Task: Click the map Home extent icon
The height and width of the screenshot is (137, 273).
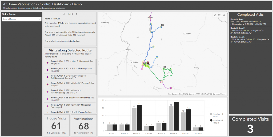Action: 215,15
